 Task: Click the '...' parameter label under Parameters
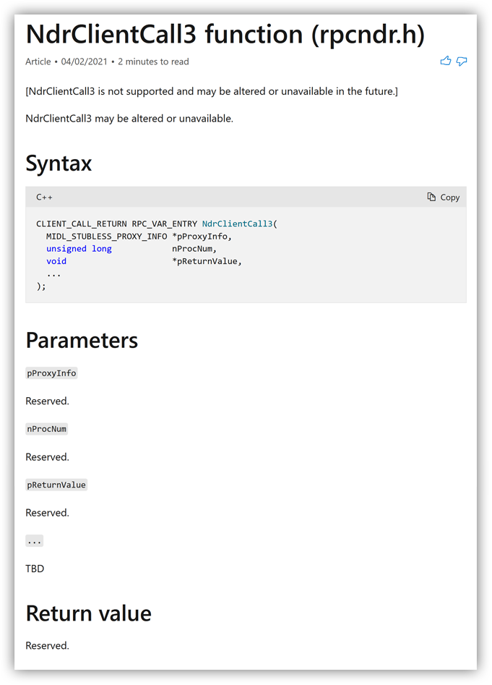click(35, 541)
